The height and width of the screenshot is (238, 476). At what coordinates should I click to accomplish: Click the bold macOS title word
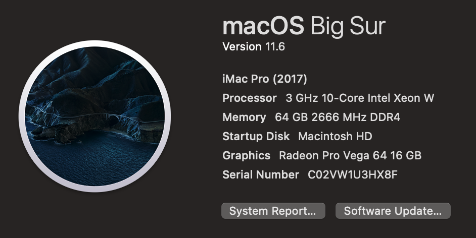click(263, 26)
